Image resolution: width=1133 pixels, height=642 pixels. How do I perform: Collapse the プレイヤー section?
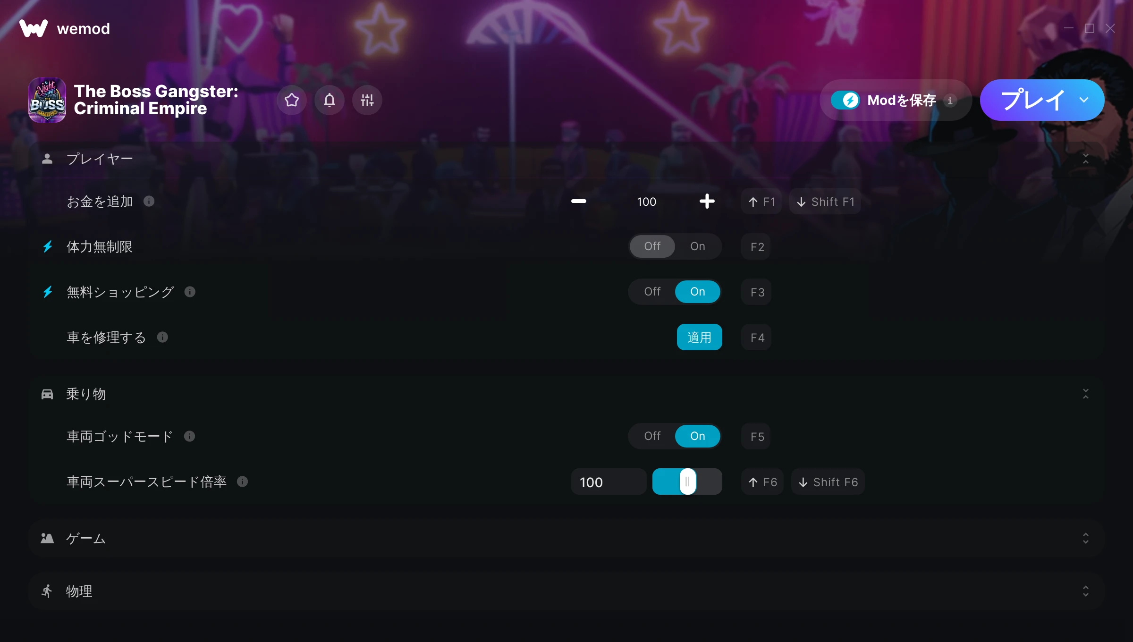click(x=1086, y=159)
